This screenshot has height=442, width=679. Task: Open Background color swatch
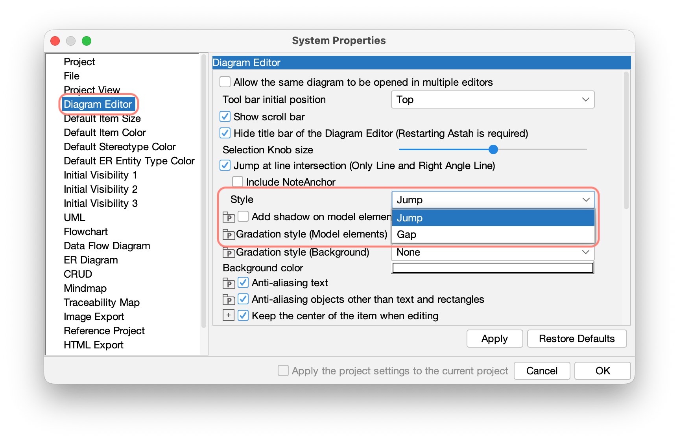click(x=493, y=268)
